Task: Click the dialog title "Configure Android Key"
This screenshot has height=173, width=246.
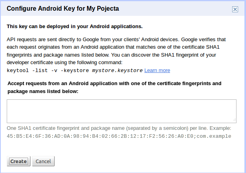Action: [x=43, y=8]
